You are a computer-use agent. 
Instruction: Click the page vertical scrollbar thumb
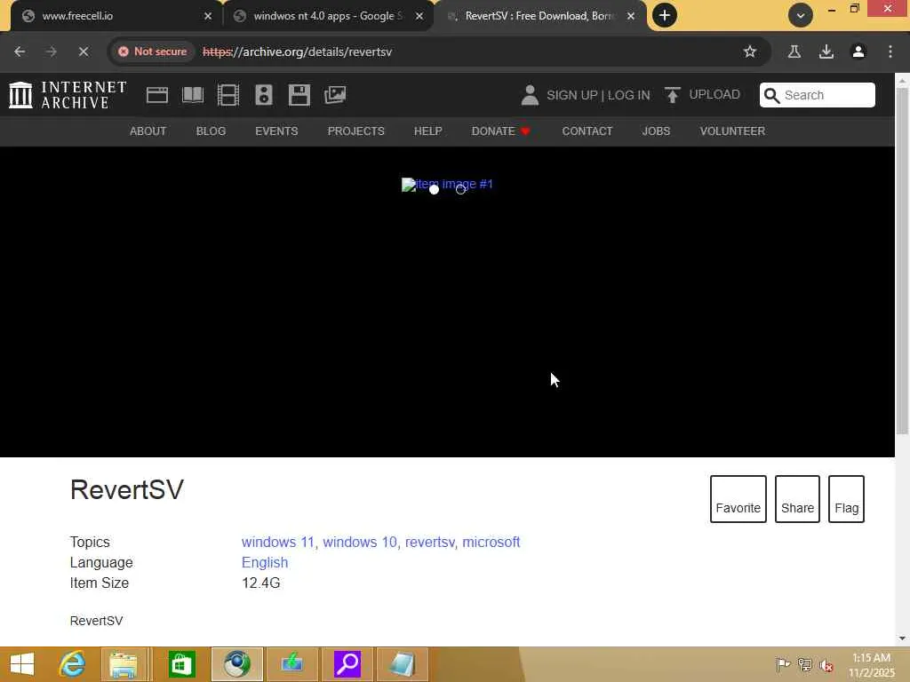[x=902, y=261]
